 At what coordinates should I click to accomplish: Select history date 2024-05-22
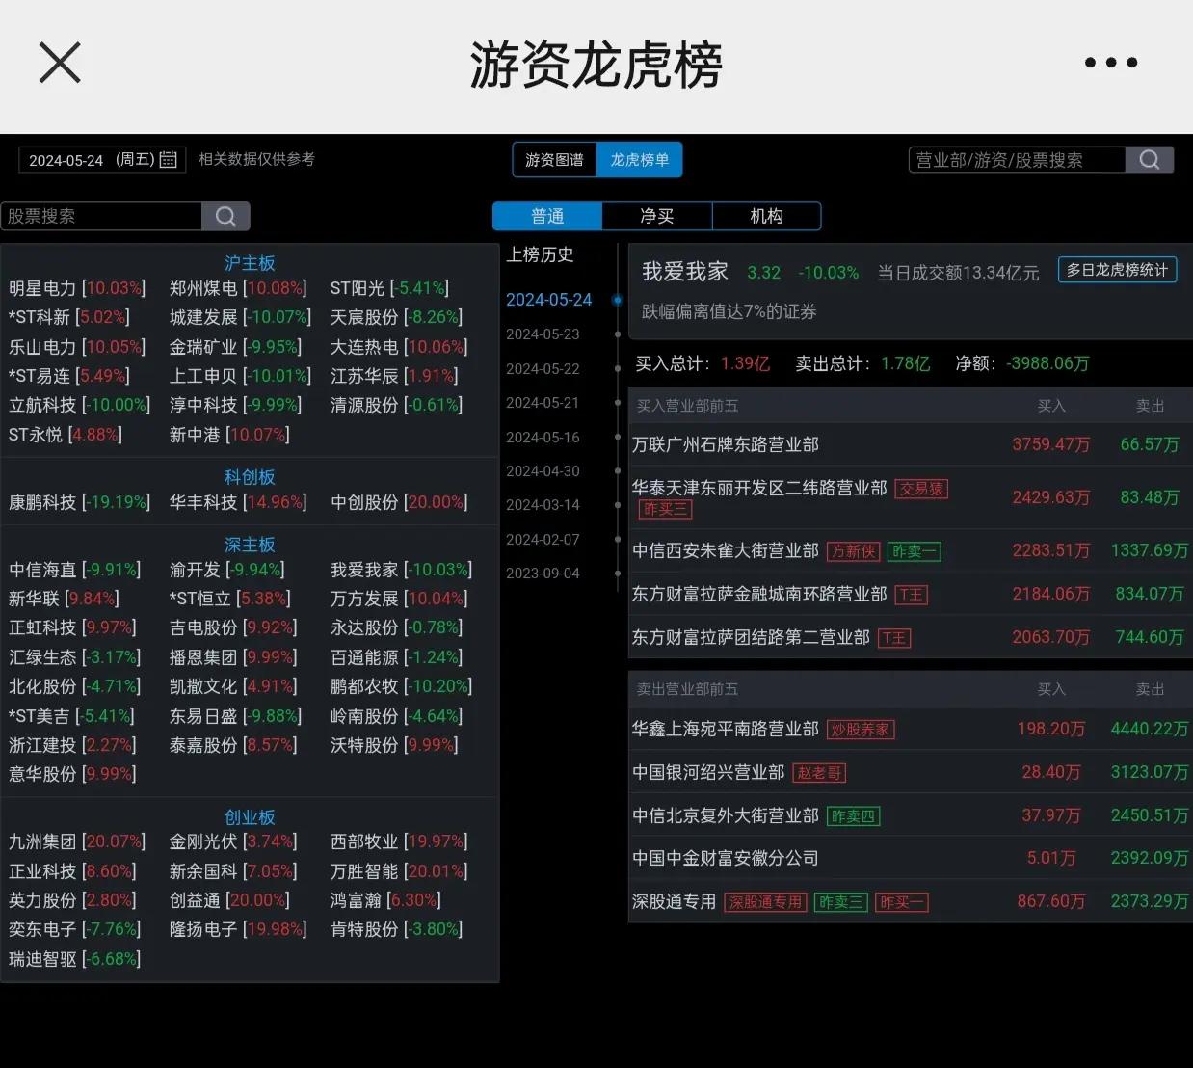click(x=543, y=369)
